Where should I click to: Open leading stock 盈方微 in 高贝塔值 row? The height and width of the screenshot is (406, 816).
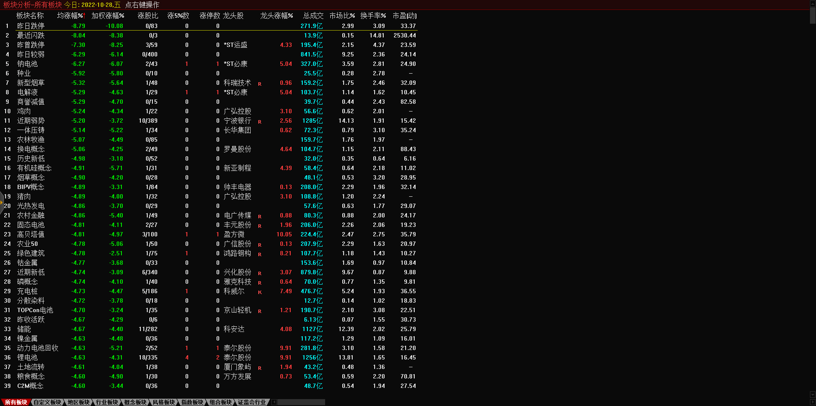click(x=234, y=234)
